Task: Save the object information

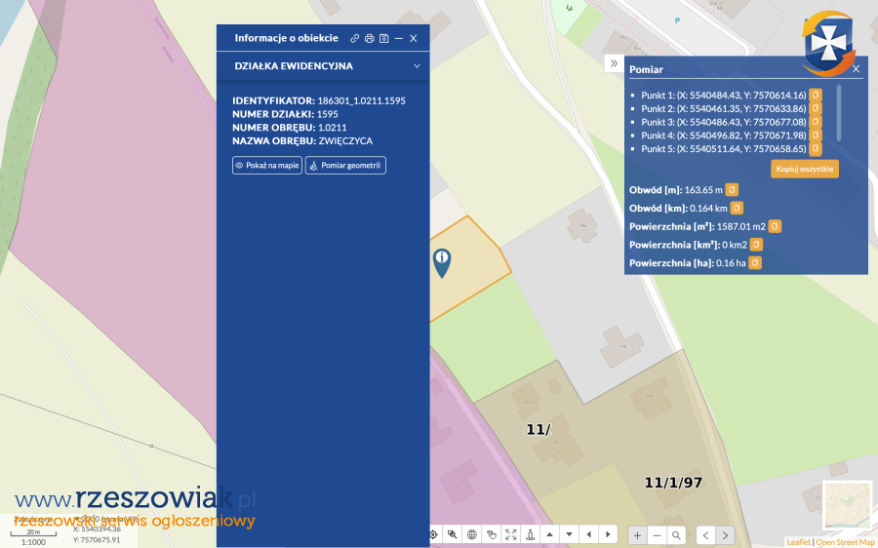Action: pos(384,38)
